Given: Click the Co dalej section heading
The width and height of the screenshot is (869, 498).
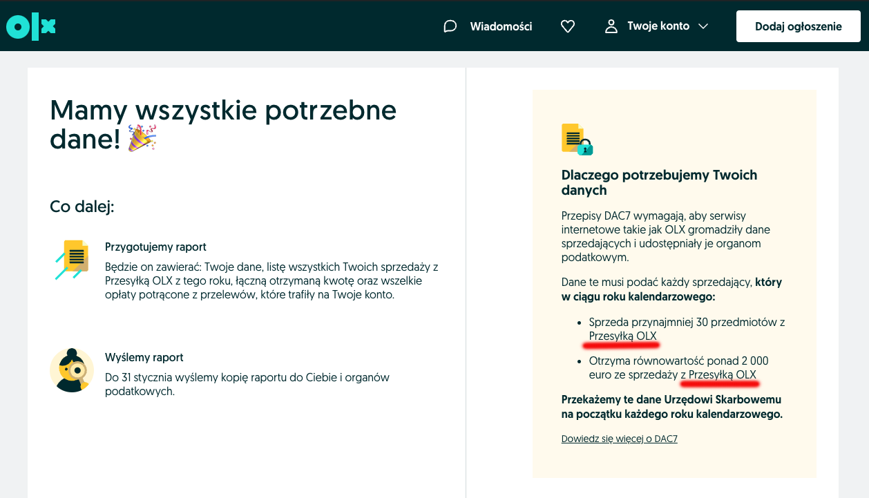Looking at the screenshot, I should 82,207.
